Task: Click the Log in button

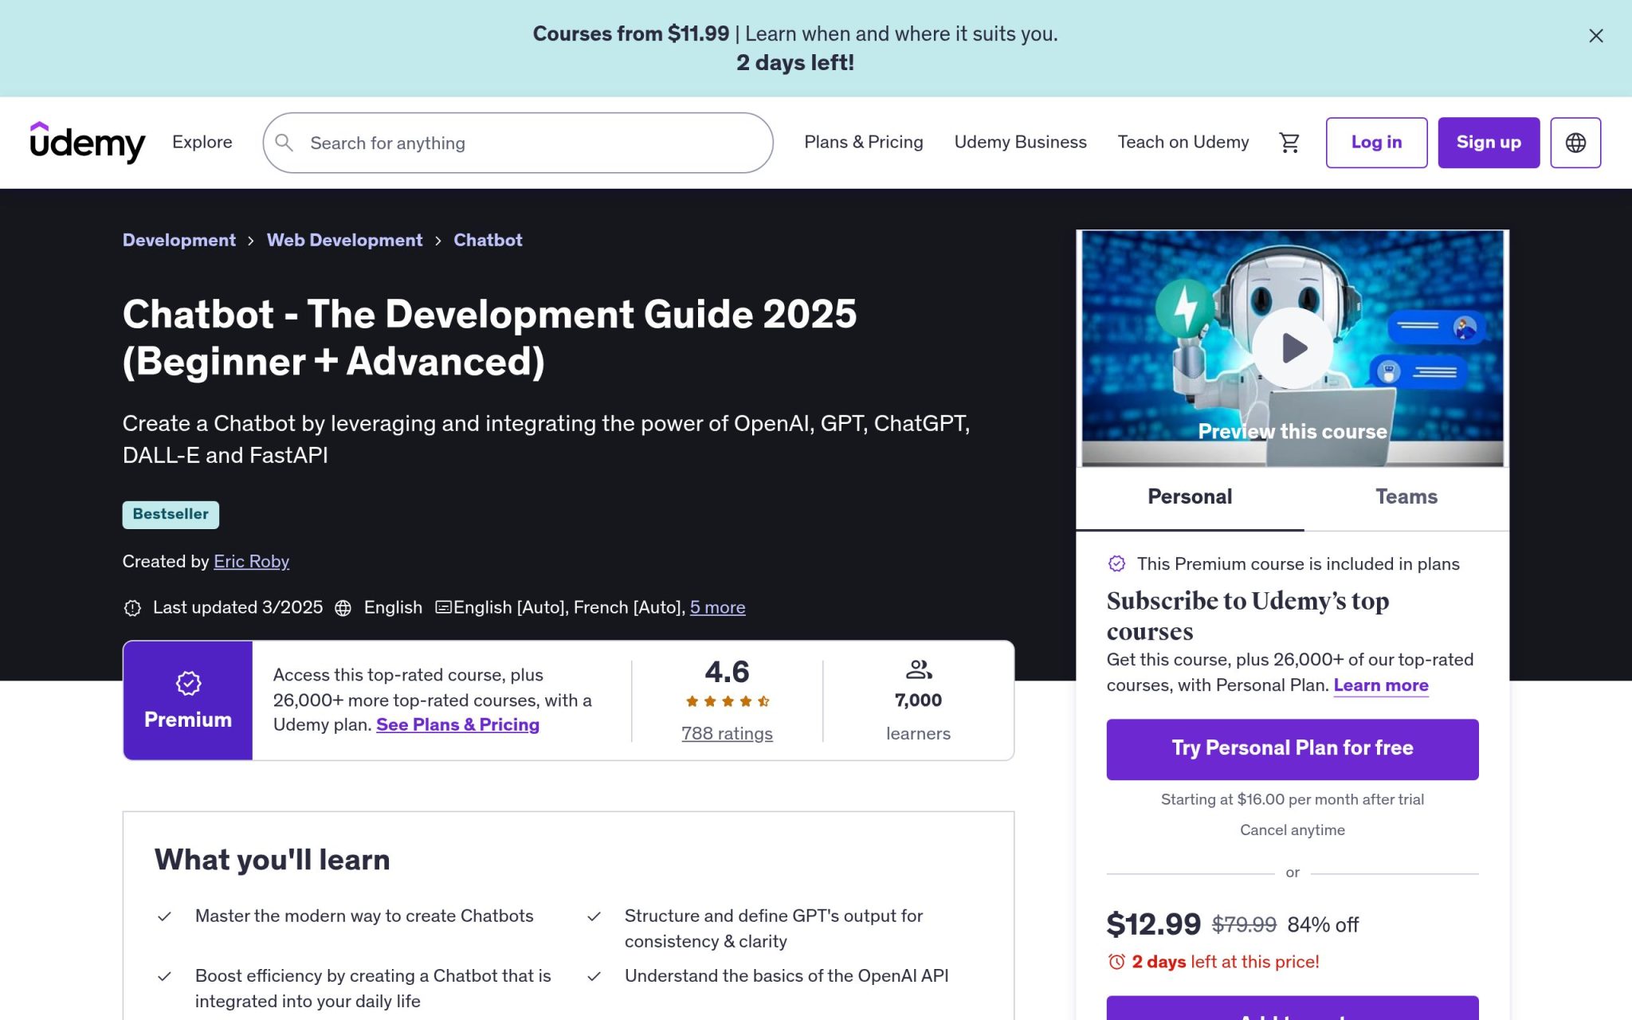Action: click(x=1376, y=143)
